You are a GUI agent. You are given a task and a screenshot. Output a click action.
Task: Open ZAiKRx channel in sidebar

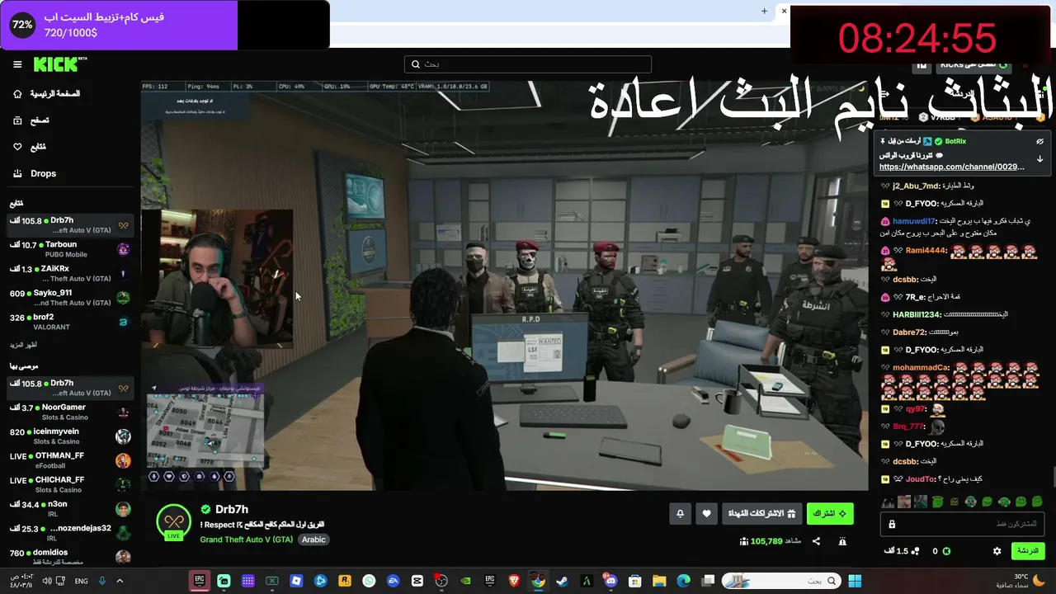pos(69,273)
